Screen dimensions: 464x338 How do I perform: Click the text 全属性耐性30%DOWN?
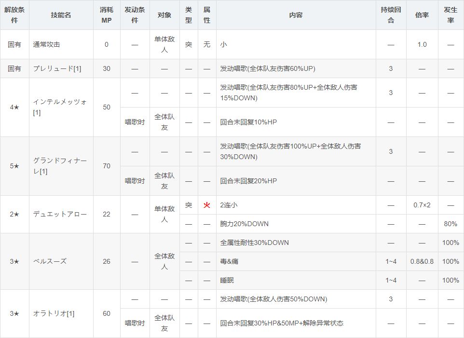click(x=255, y=243)
